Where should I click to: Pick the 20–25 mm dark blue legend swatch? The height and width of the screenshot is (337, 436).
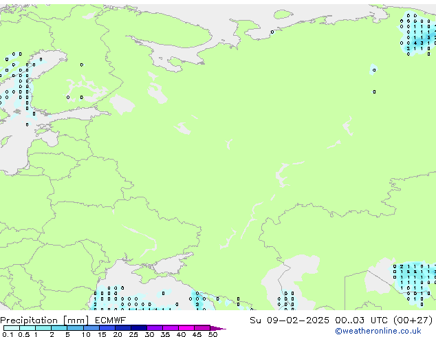[x=122, y=328]
